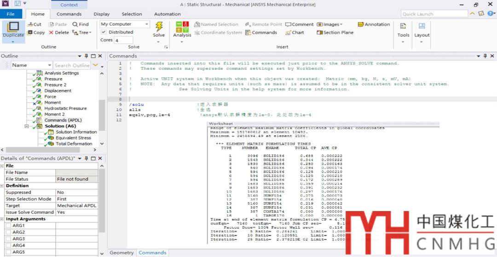Insert a Comment from the ribbon

(x=299, y=24)
